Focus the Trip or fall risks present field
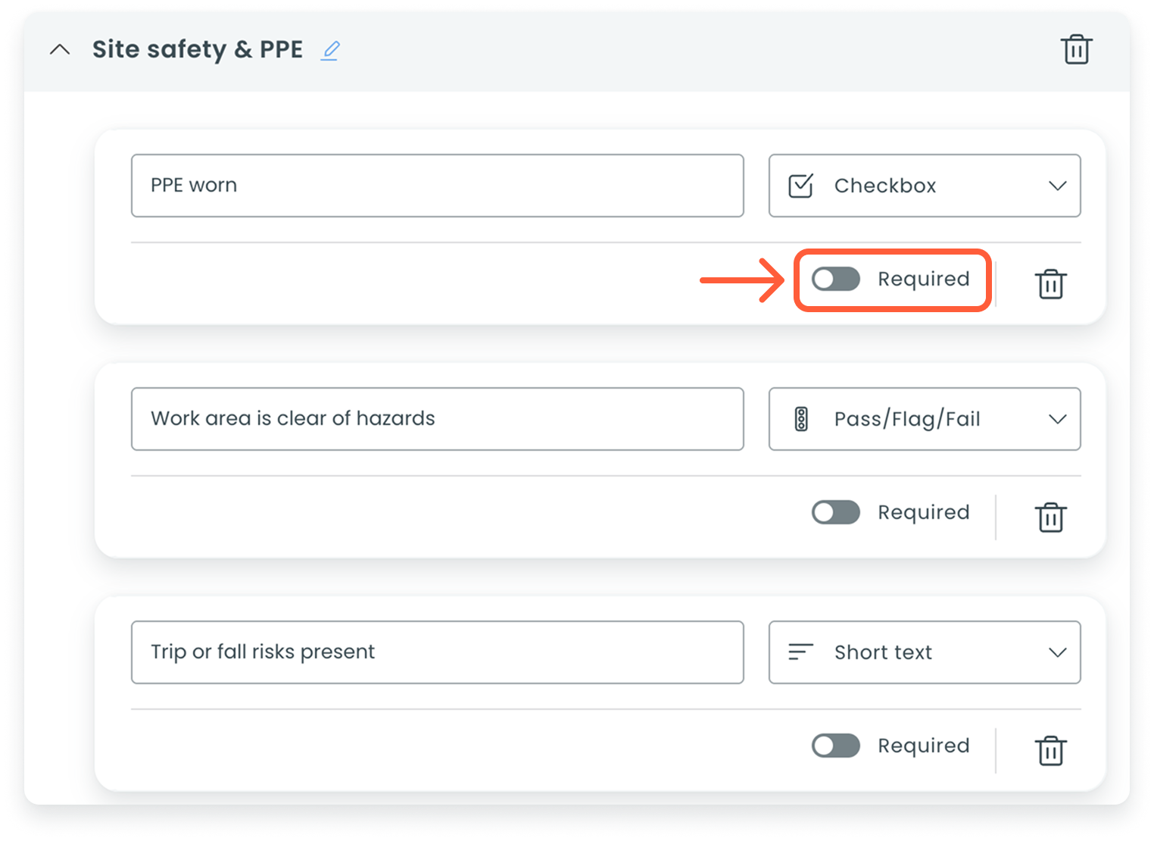This screenshot has width=1154, height=841. [x=437, y=652]
